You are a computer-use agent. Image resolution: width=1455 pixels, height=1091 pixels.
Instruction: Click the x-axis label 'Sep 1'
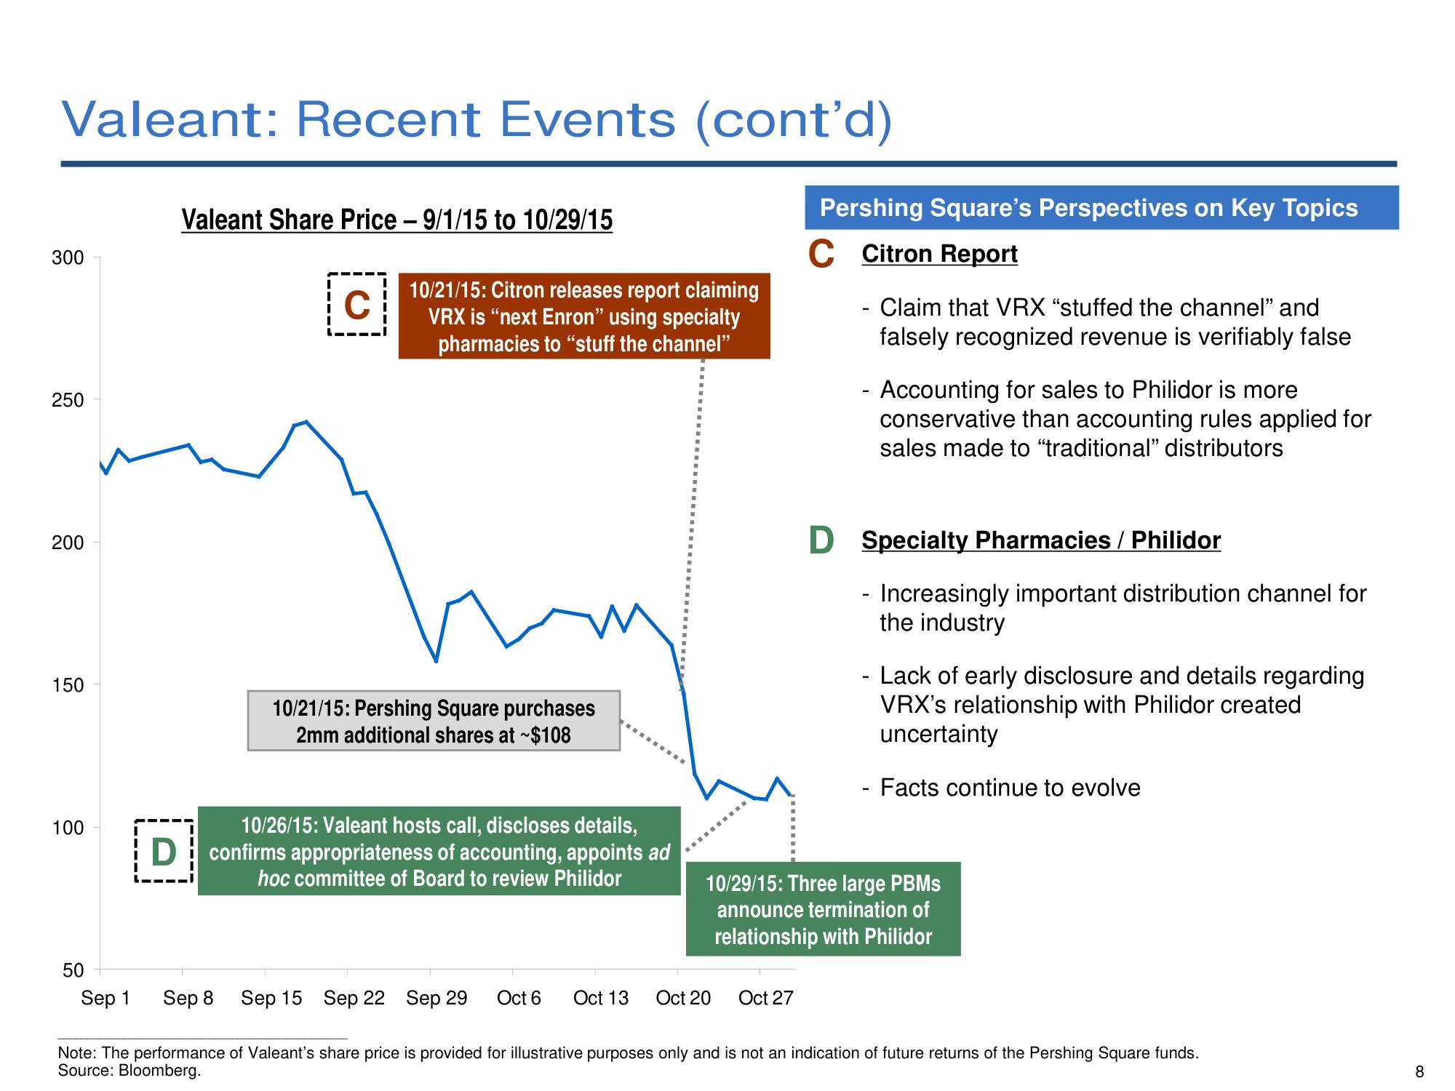[105, 998]
